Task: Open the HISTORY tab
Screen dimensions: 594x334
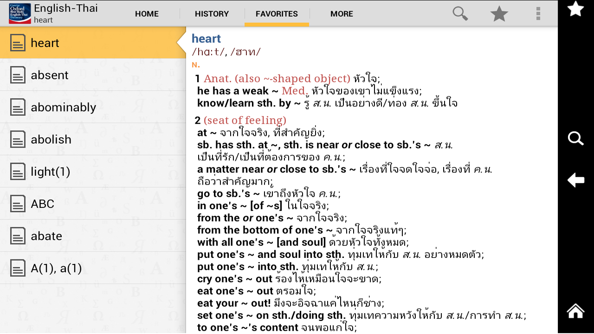Action: point(212,14)
